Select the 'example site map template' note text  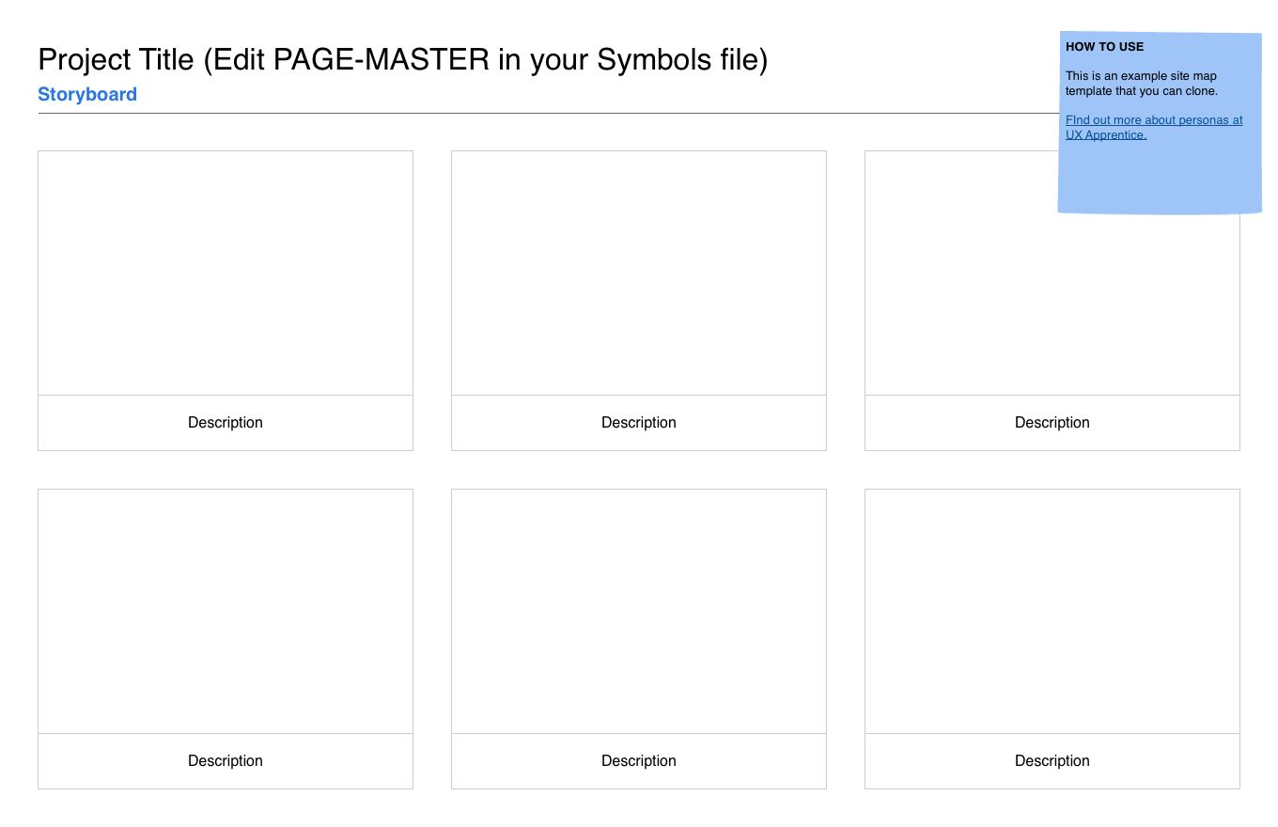point(1142,84)
